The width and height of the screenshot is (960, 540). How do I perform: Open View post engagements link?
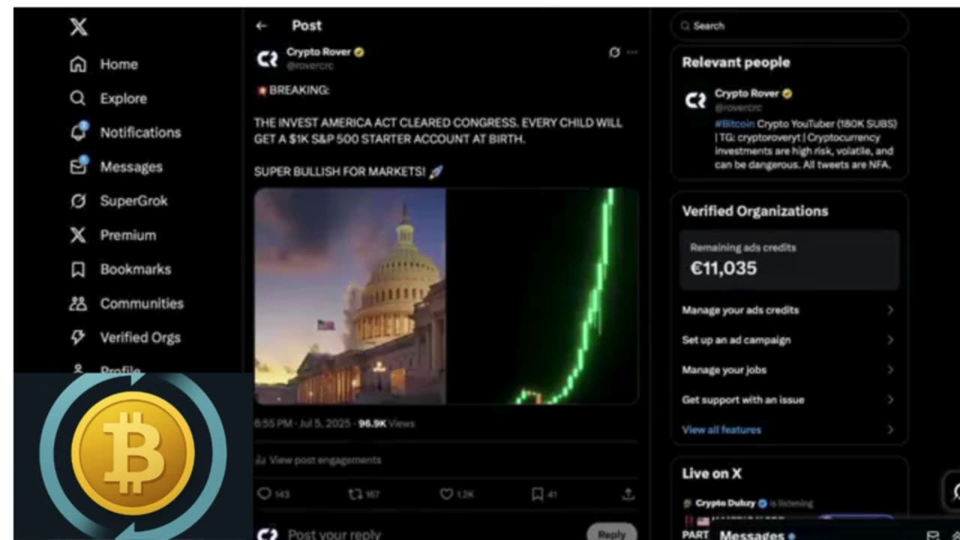click(325, 460)
